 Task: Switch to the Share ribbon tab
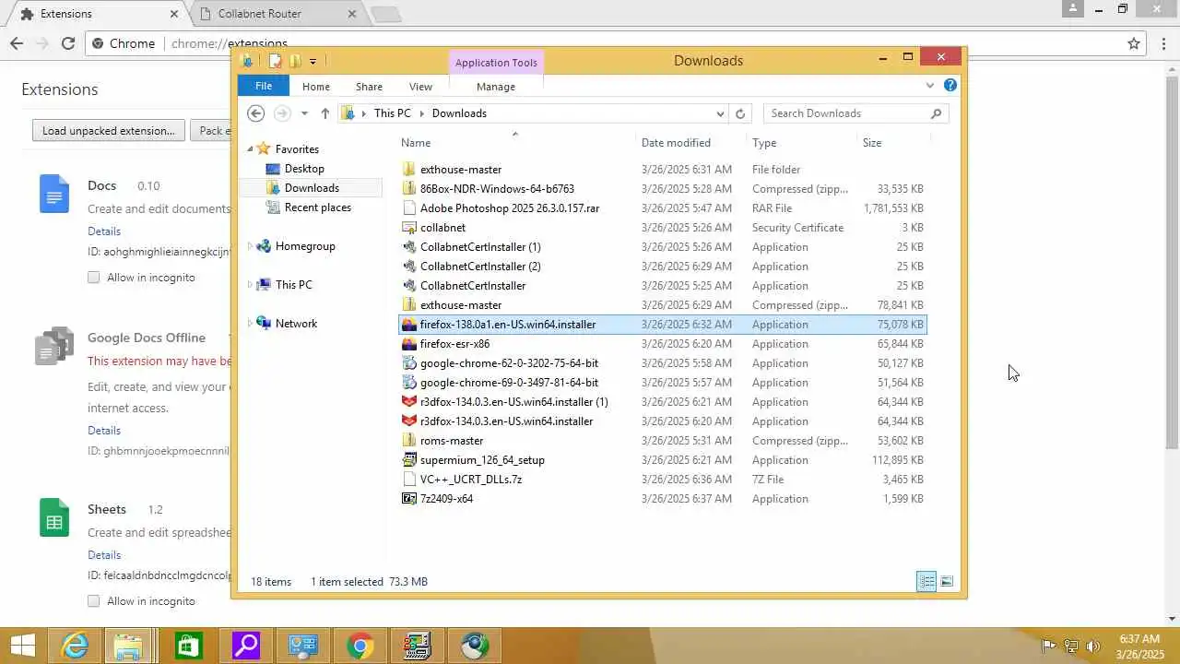pyautogui.click(x=369, y=87)
